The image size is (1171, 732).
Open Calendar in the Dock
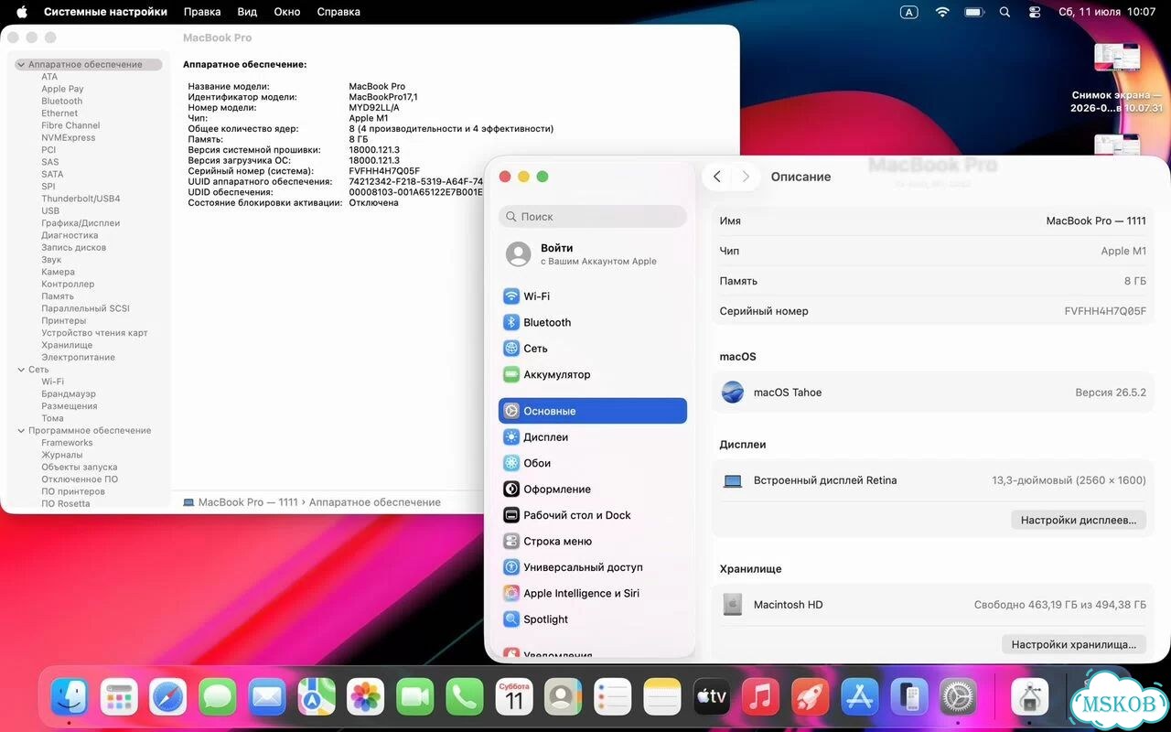point(514,697)
